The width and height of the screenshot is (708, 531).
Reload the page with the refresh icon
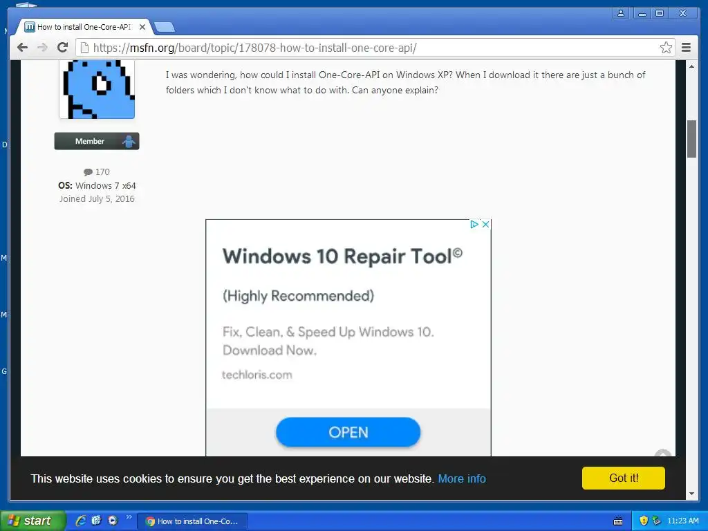pos(62,48)
